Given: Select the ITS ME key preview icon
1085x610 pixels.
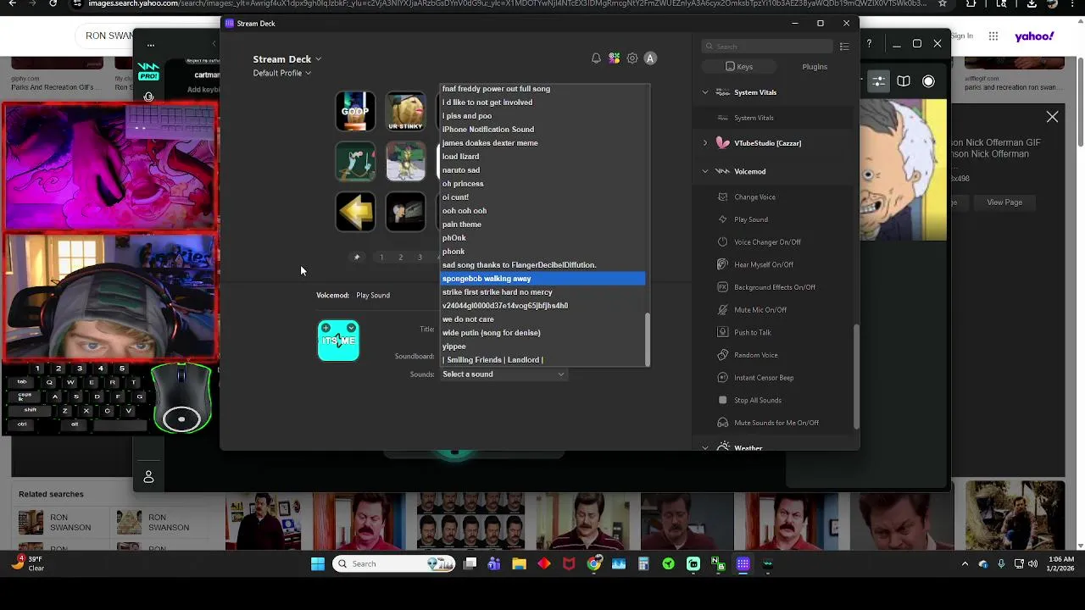Looking at the screenshot, I should tap(338, 341).
